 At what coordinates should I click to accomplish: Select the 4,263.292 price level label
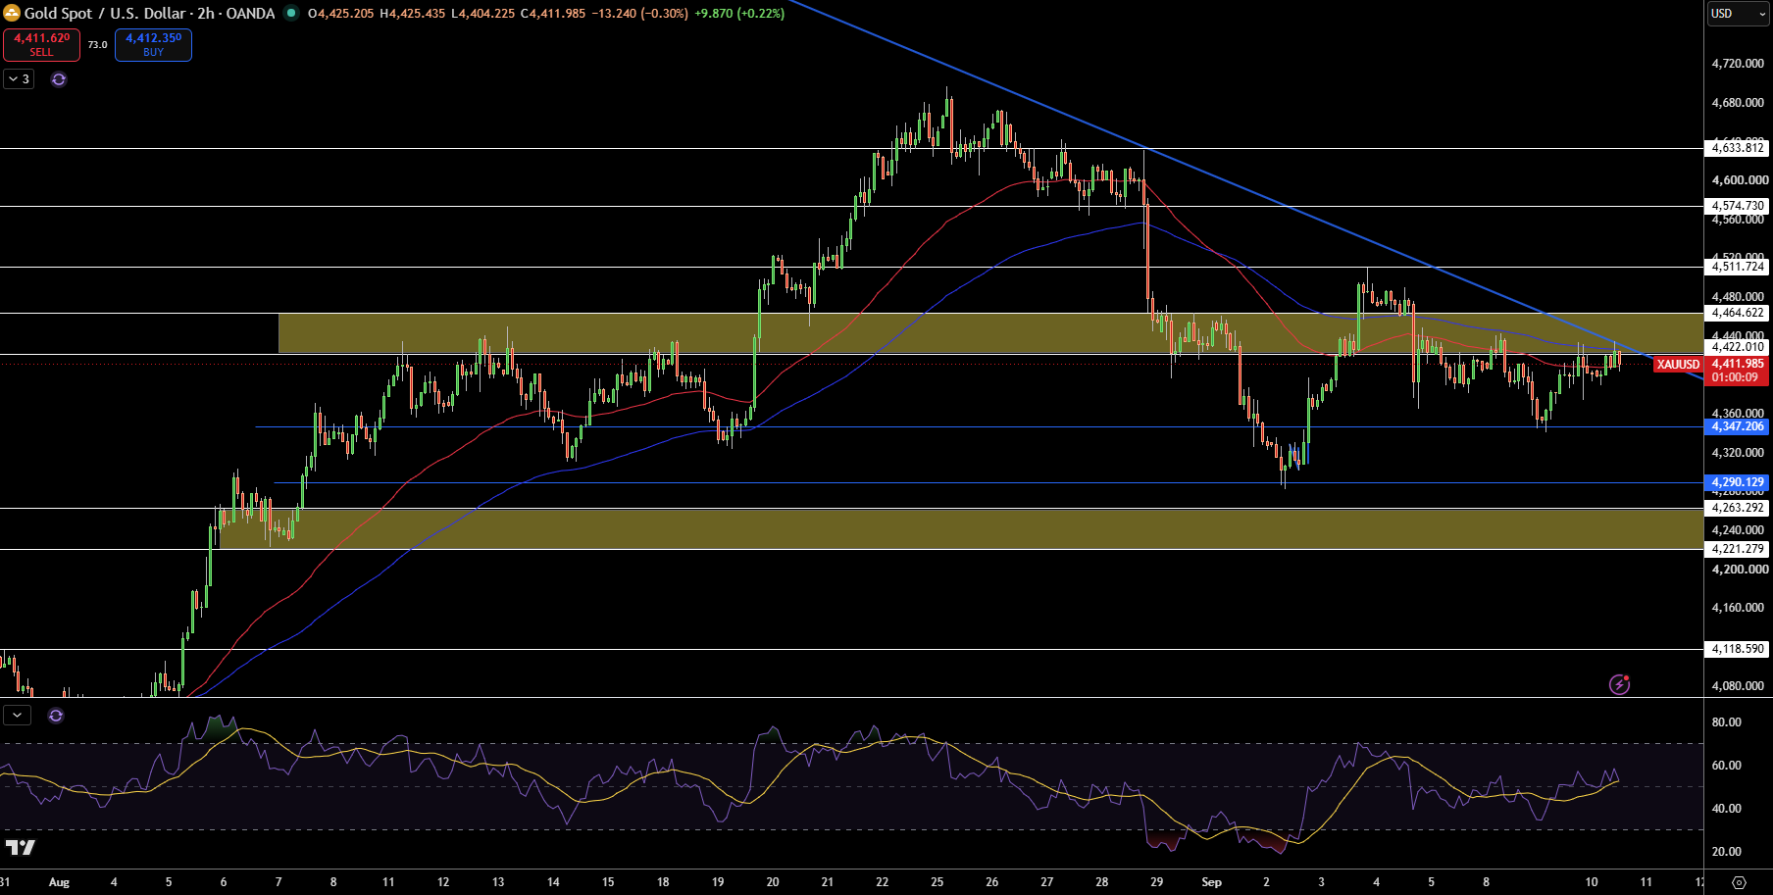[1738, 508]
